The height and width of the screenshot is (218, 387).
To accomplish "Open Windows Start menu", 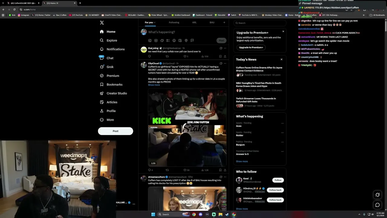I will coord(153,214).
